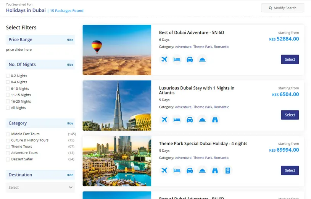
Task: Click meals icon on Theme Park Special card
Action: click(202, 170)
